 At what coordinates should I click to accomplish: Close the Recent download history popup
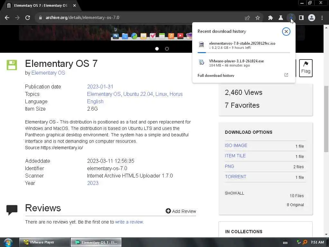pos(286,32)
